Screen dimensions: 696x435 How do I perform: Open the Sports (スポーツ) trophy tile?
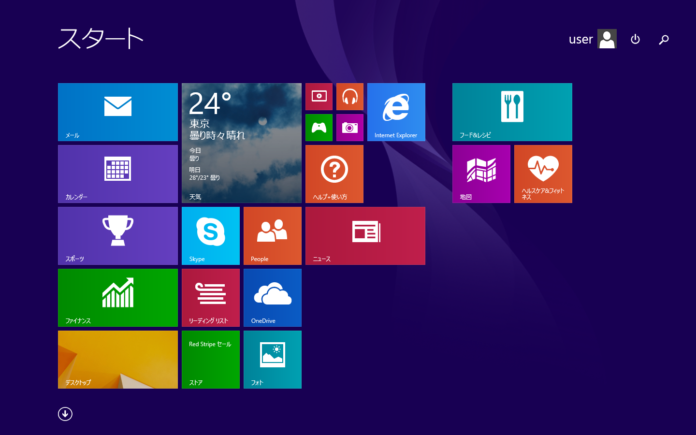[118, 236]
